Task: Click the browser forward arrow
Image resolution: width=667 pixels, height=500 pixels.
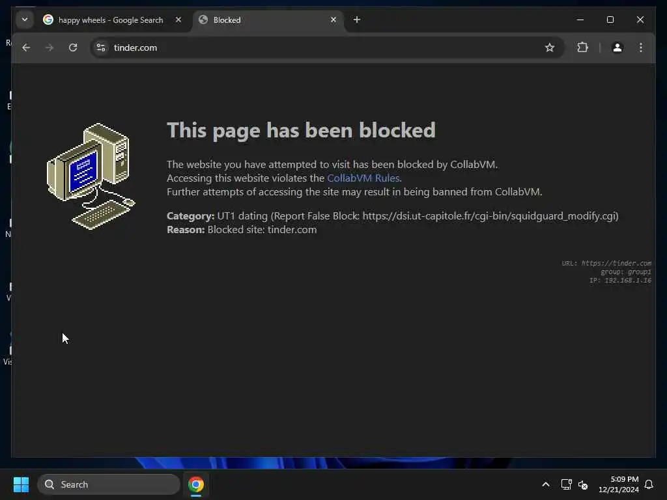Action: point(50,48)
